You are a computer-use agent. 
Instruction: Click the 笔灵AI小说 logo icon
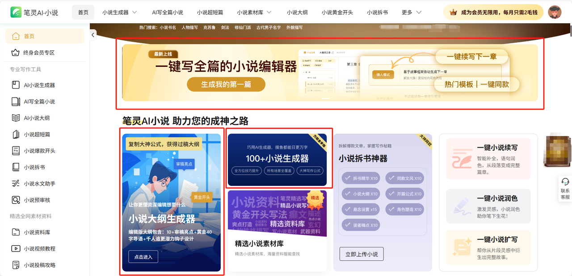tap(17, 12)
